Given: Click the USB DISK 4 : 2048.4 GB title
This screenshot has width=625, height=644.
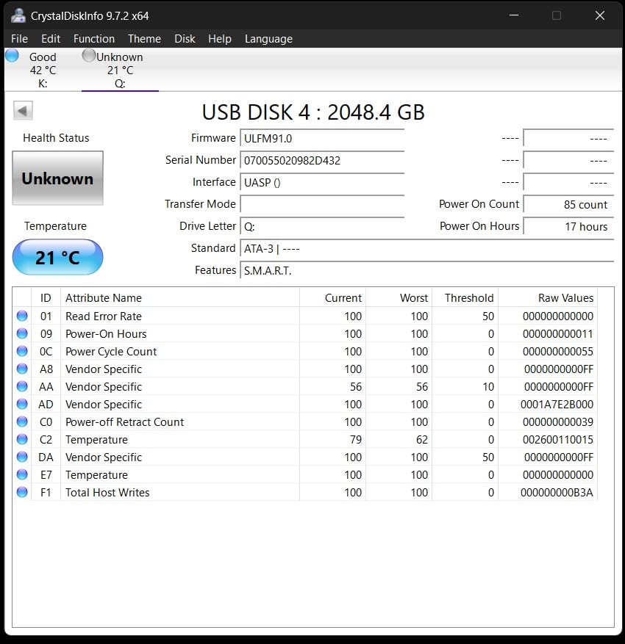Looking at the screenshot, I should (x=313, y=112).
